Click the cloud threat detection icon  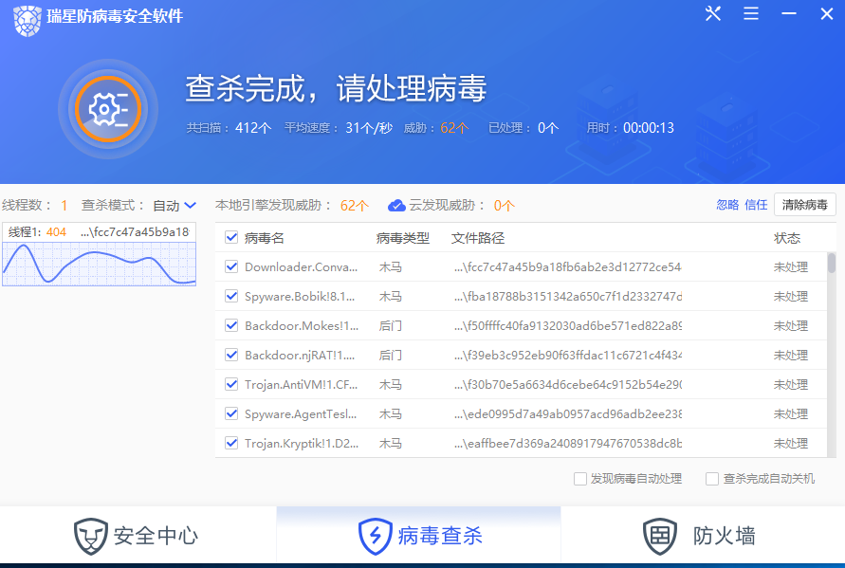click(x=396, y=206)
